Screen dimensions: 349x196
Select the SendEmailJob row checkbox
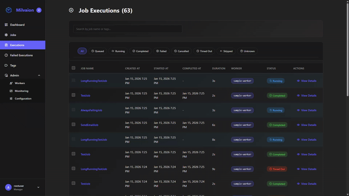[73, 125]
